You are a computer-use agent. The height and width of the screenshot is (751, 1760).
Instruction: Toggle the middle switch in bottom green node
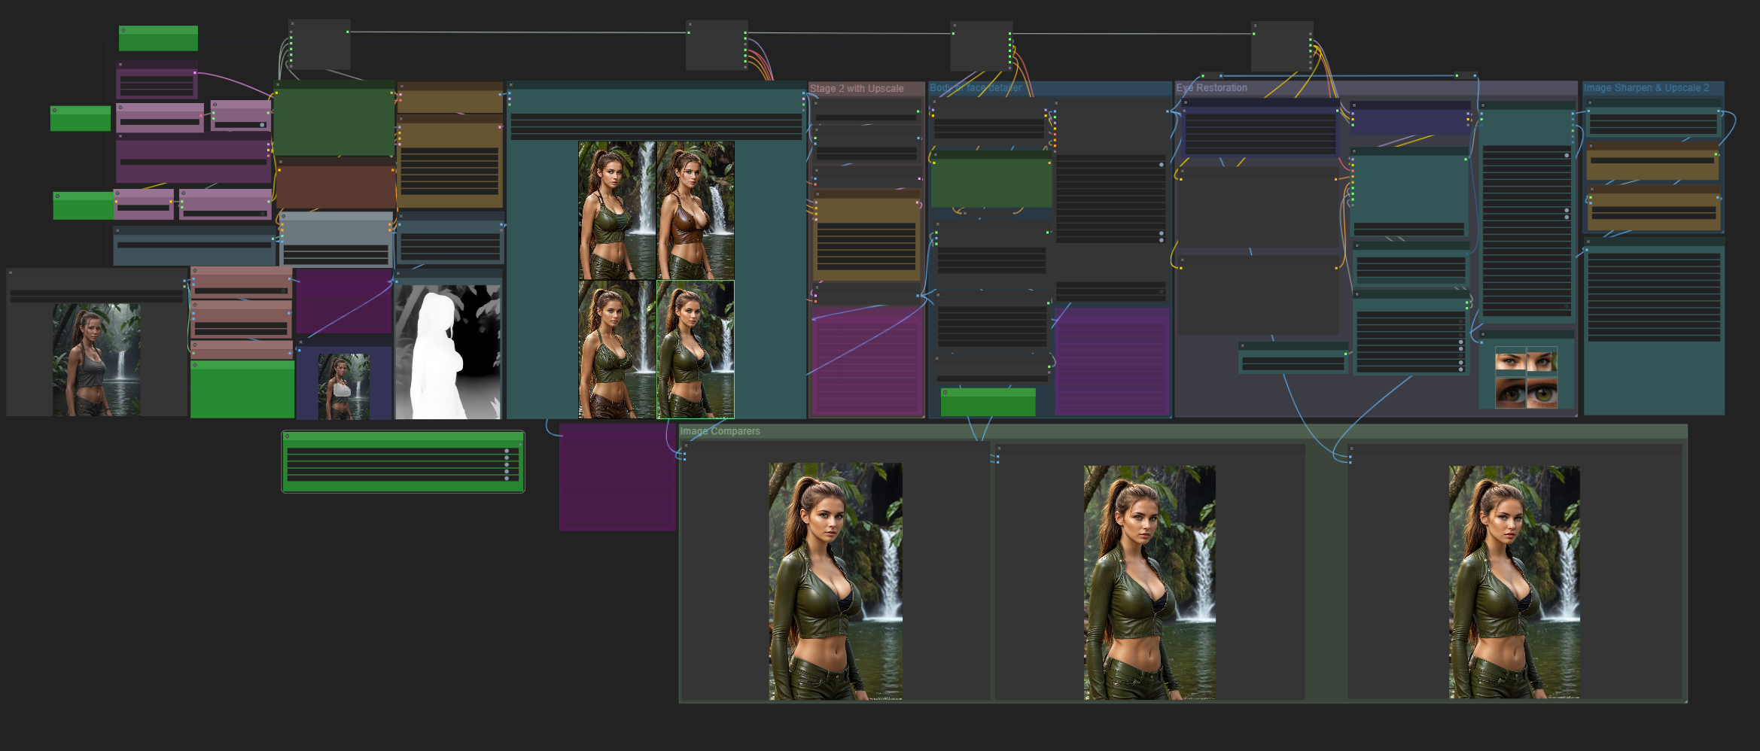point(507,464)
